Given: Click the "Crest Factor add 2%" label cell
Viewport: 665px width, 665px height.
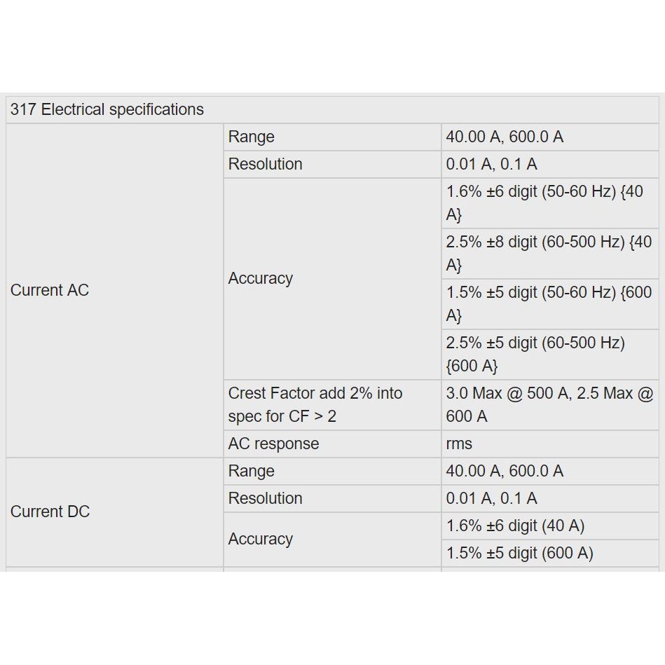Looking at the screenshot, I should pyautogui.click(x=315, y=405).
